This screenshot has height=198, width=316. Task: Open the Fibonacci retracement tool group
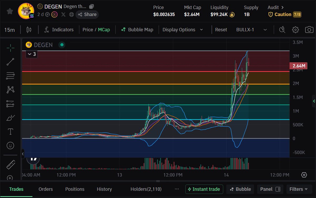tap(10, 76)
